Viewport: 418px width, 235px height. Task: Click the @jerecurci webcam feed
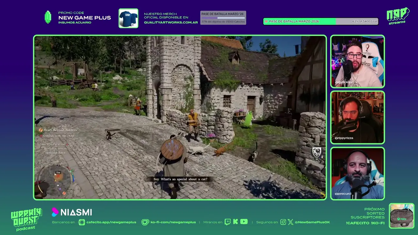(x=358, y=174)
